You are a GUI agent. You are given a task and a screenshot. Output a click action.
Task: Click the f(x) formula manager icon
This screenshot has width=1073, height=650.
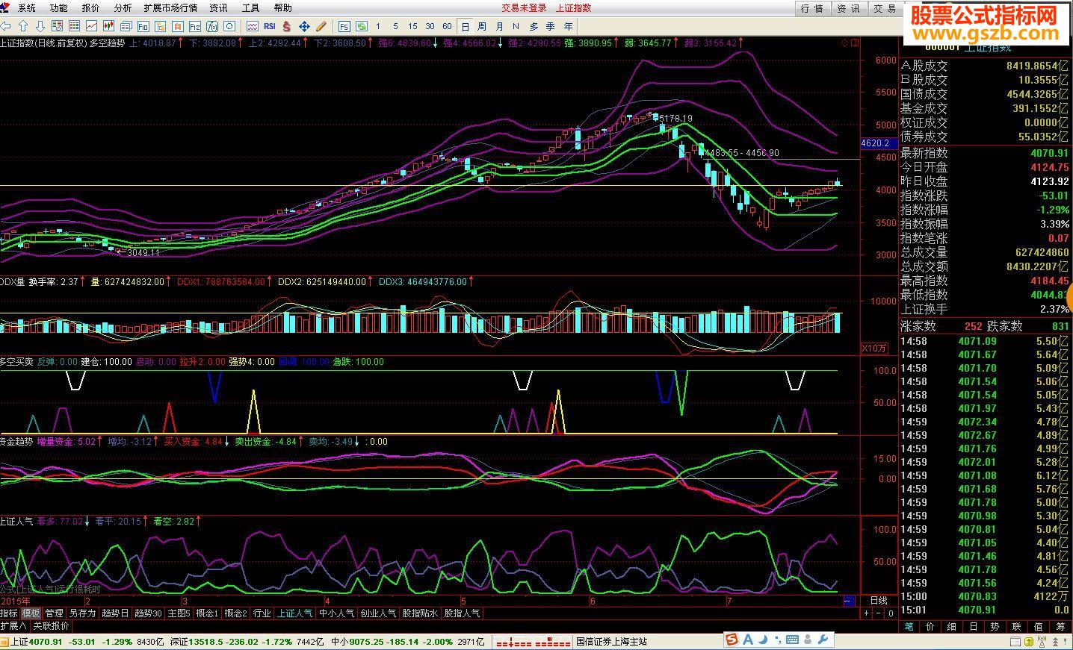(211, 26)
